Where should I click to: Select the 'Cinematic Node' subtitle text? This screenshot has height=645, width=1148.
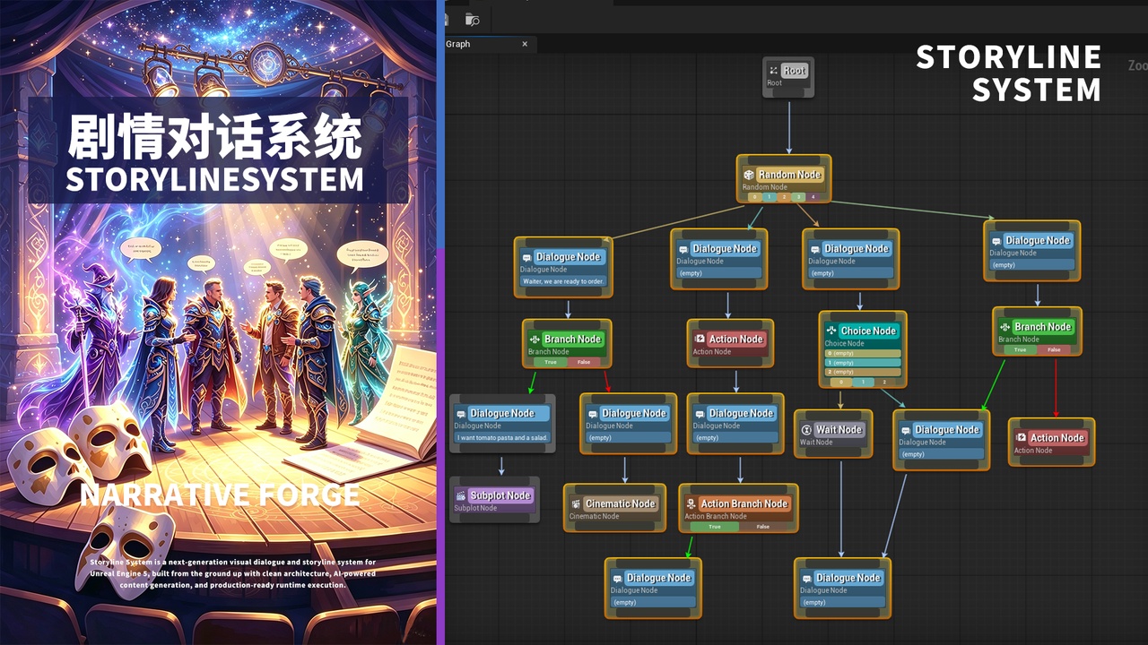click(595, 516)
